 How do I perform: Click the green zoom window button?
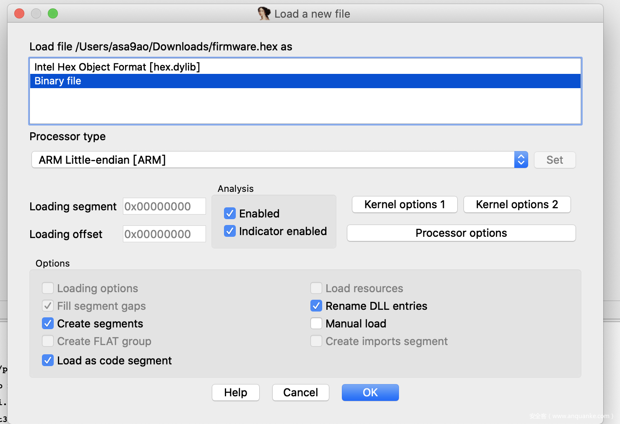pos(53,14)
